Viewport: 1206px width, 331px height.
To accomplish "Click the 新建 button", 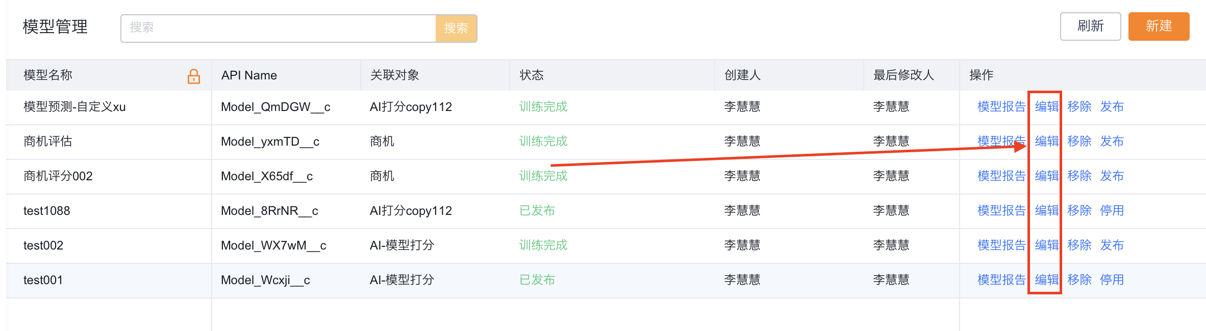I will pyautogui.click(x=1159, y=26).
